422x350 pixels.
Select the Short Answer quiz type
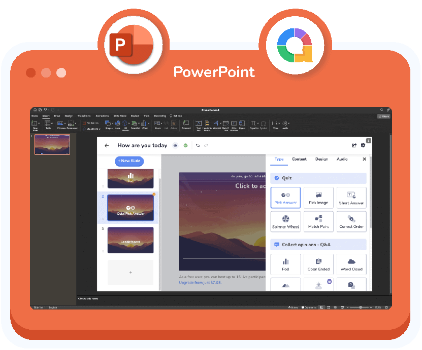(351, 198)
